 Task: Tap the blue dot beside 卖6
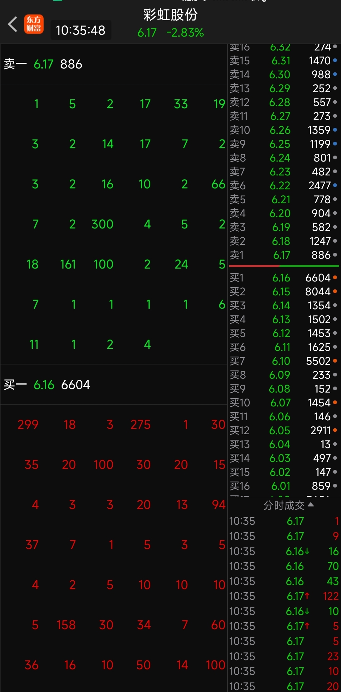click(335, 185)
